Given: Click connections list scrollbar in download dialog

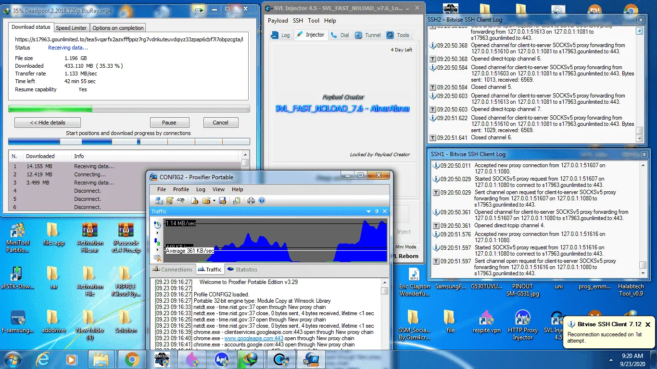Looking at the screenshot, I should 245,181.
